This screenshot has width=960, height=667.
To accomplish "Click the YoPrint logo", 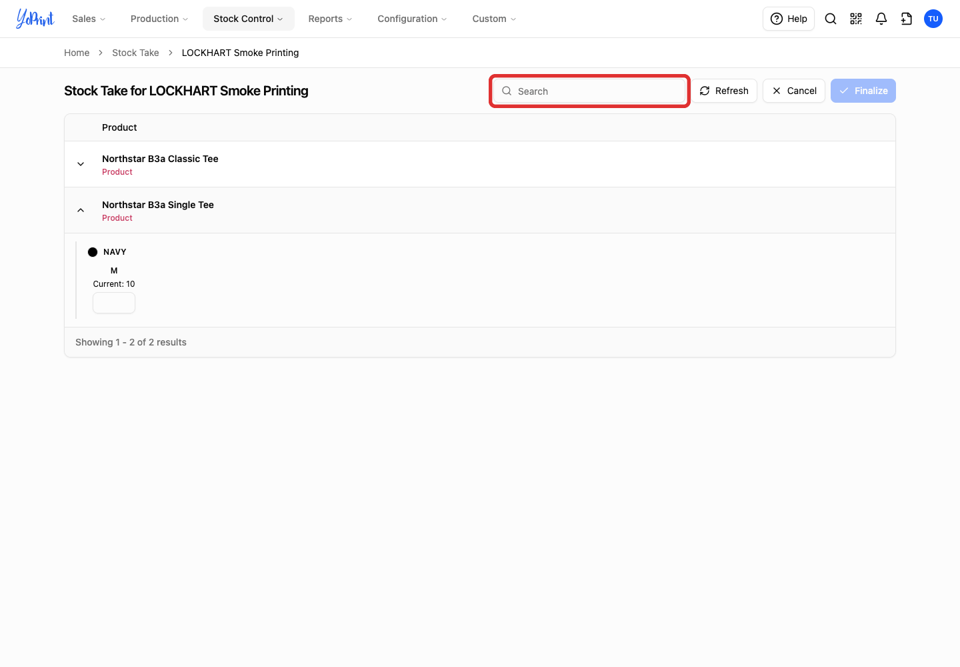I will [35, 19].
